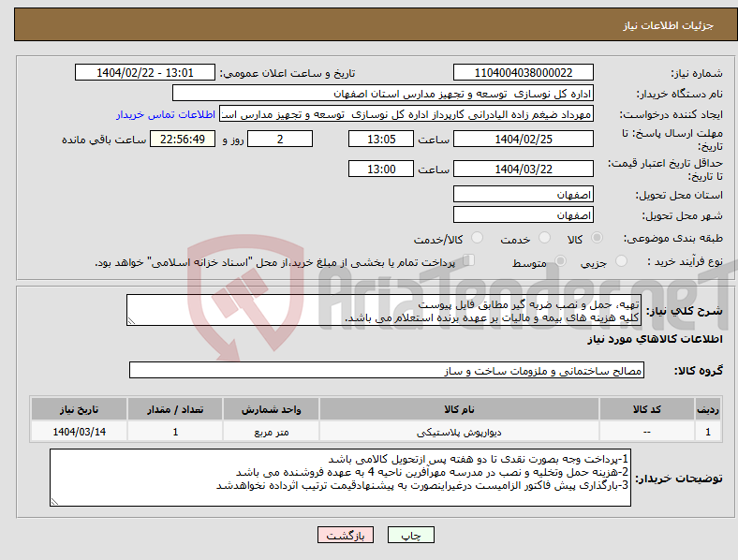Click the delivery province field اصفهان
Screen dimensions: 738x560
524,194
